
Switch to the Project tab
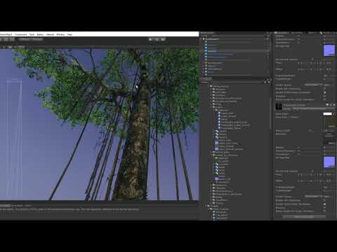coord(206,78)
